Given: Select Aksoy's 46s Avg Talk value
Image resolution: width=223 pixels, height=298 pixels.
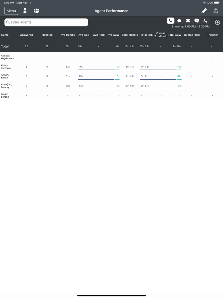Looking at the screenshot, I should point(81,67).
